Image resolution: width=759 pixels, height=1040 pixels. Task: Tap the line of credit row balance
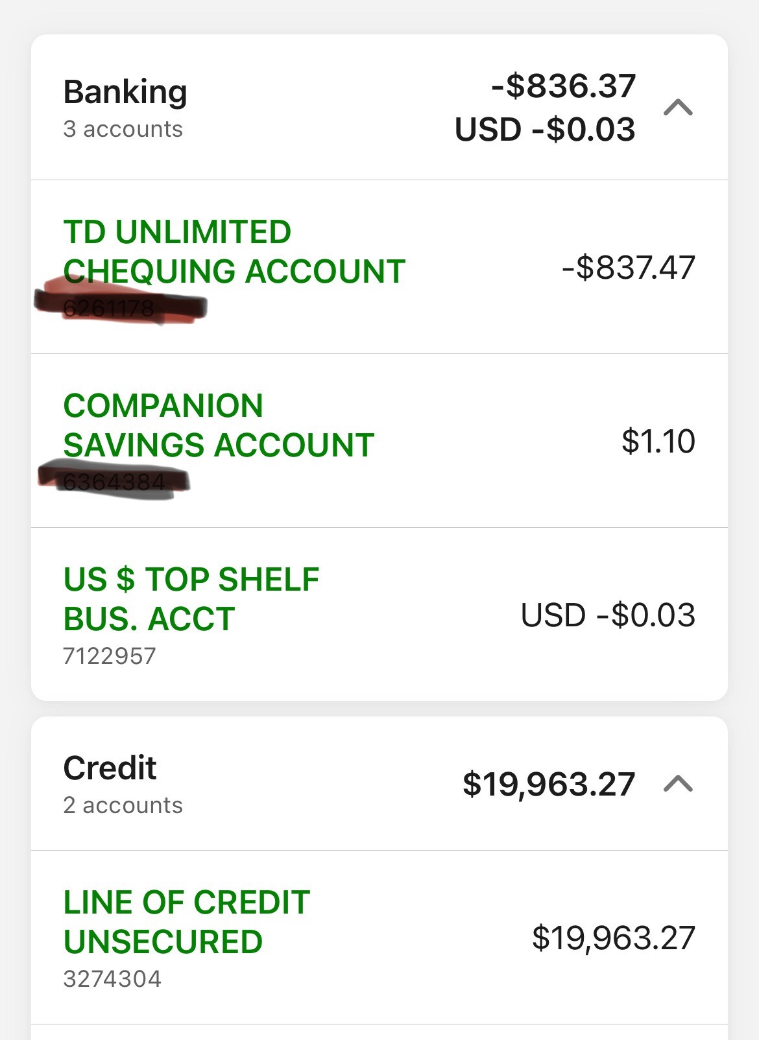point(613,938)
